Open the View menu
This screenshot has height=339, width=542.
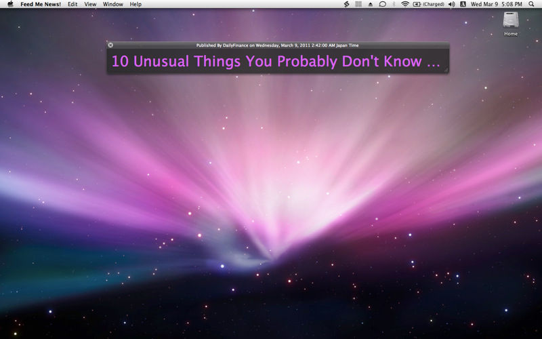90,4
